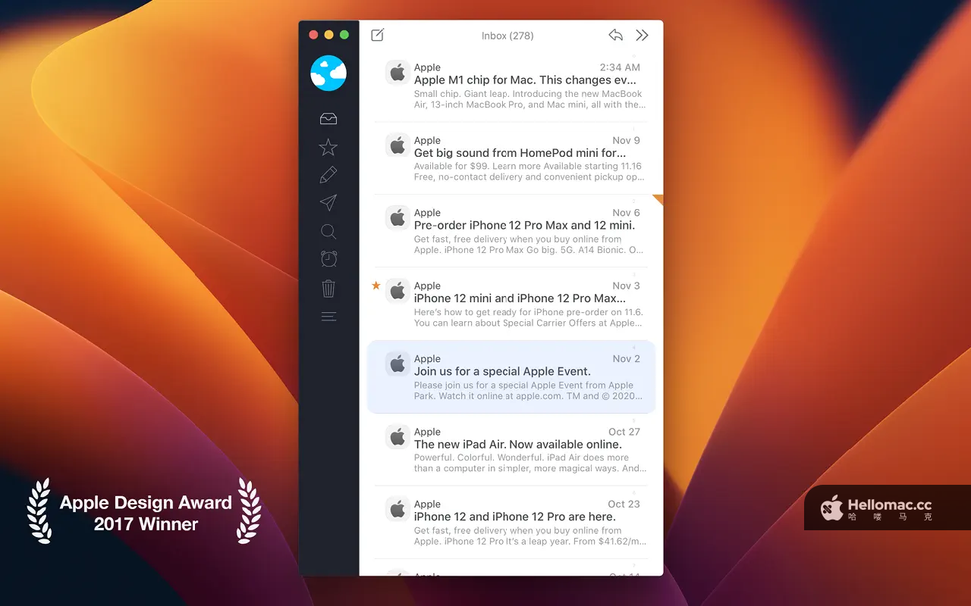This screenshot has width=971, height=606.
Task: Click the 2:34 AM timestamp
Action: coord(620,67)
